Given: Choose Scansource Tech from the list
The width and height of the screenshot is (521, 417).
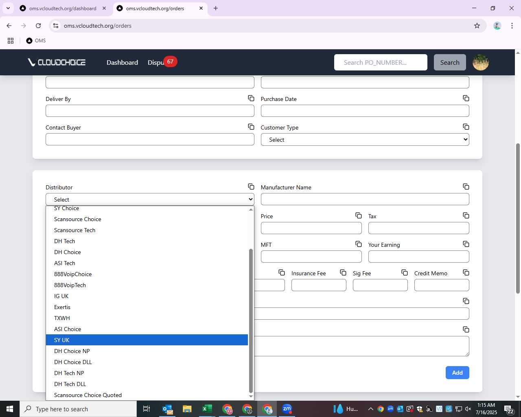Looking at the screenshot, I should pos(147,230).
